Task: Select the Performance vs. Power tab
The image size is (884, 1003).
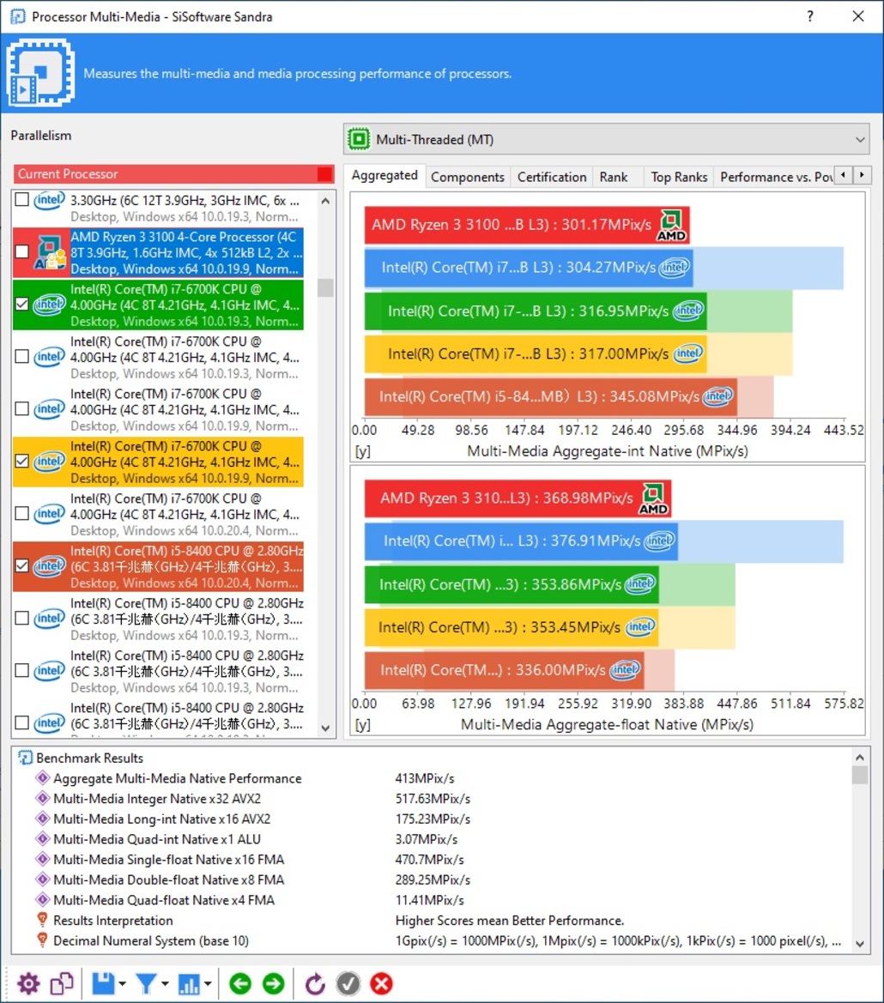Action: click(776, 178)
